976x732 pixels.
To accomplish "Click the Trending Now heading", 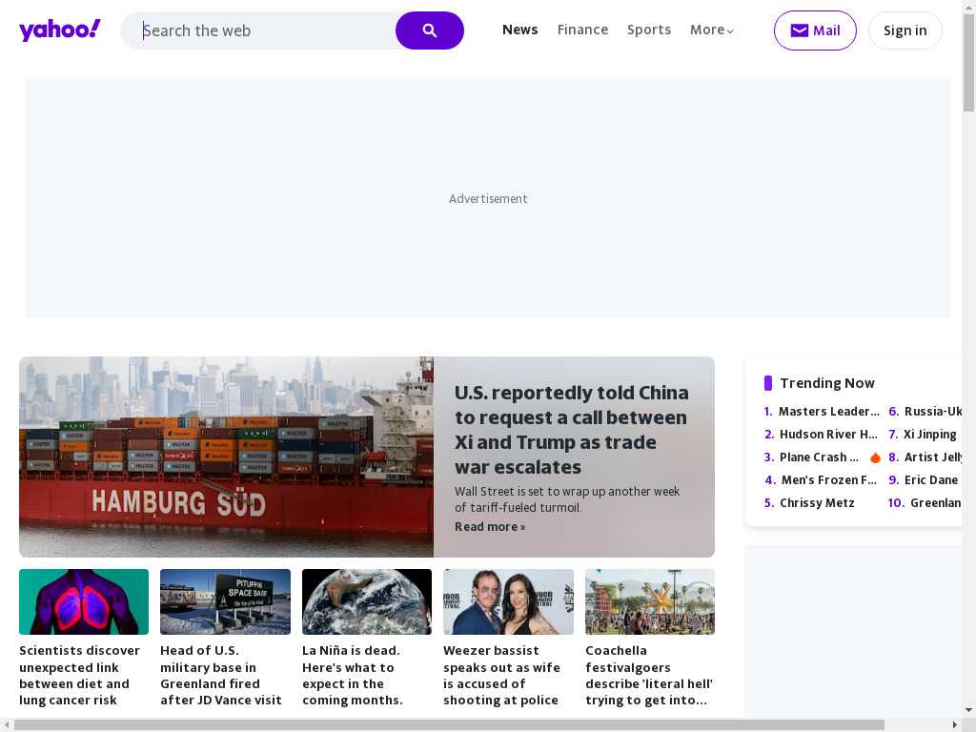I will click(827, 383).
